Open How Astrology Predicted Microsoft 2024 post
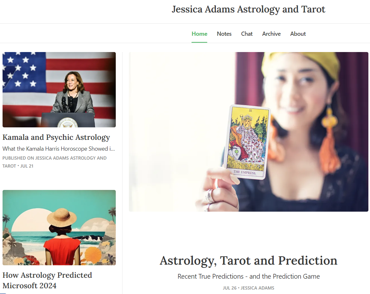 [x=47, y=280]
